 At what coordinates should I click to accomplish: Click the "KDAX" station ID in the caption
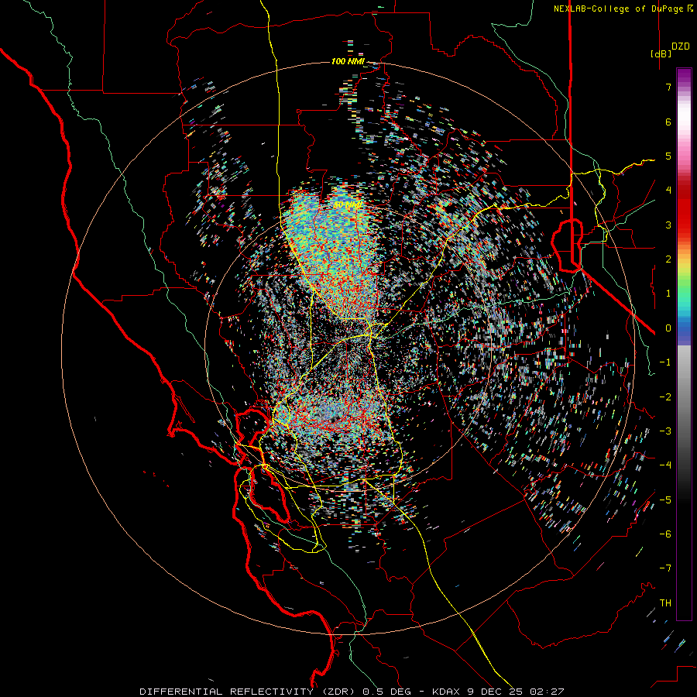(x=446, y=692)
